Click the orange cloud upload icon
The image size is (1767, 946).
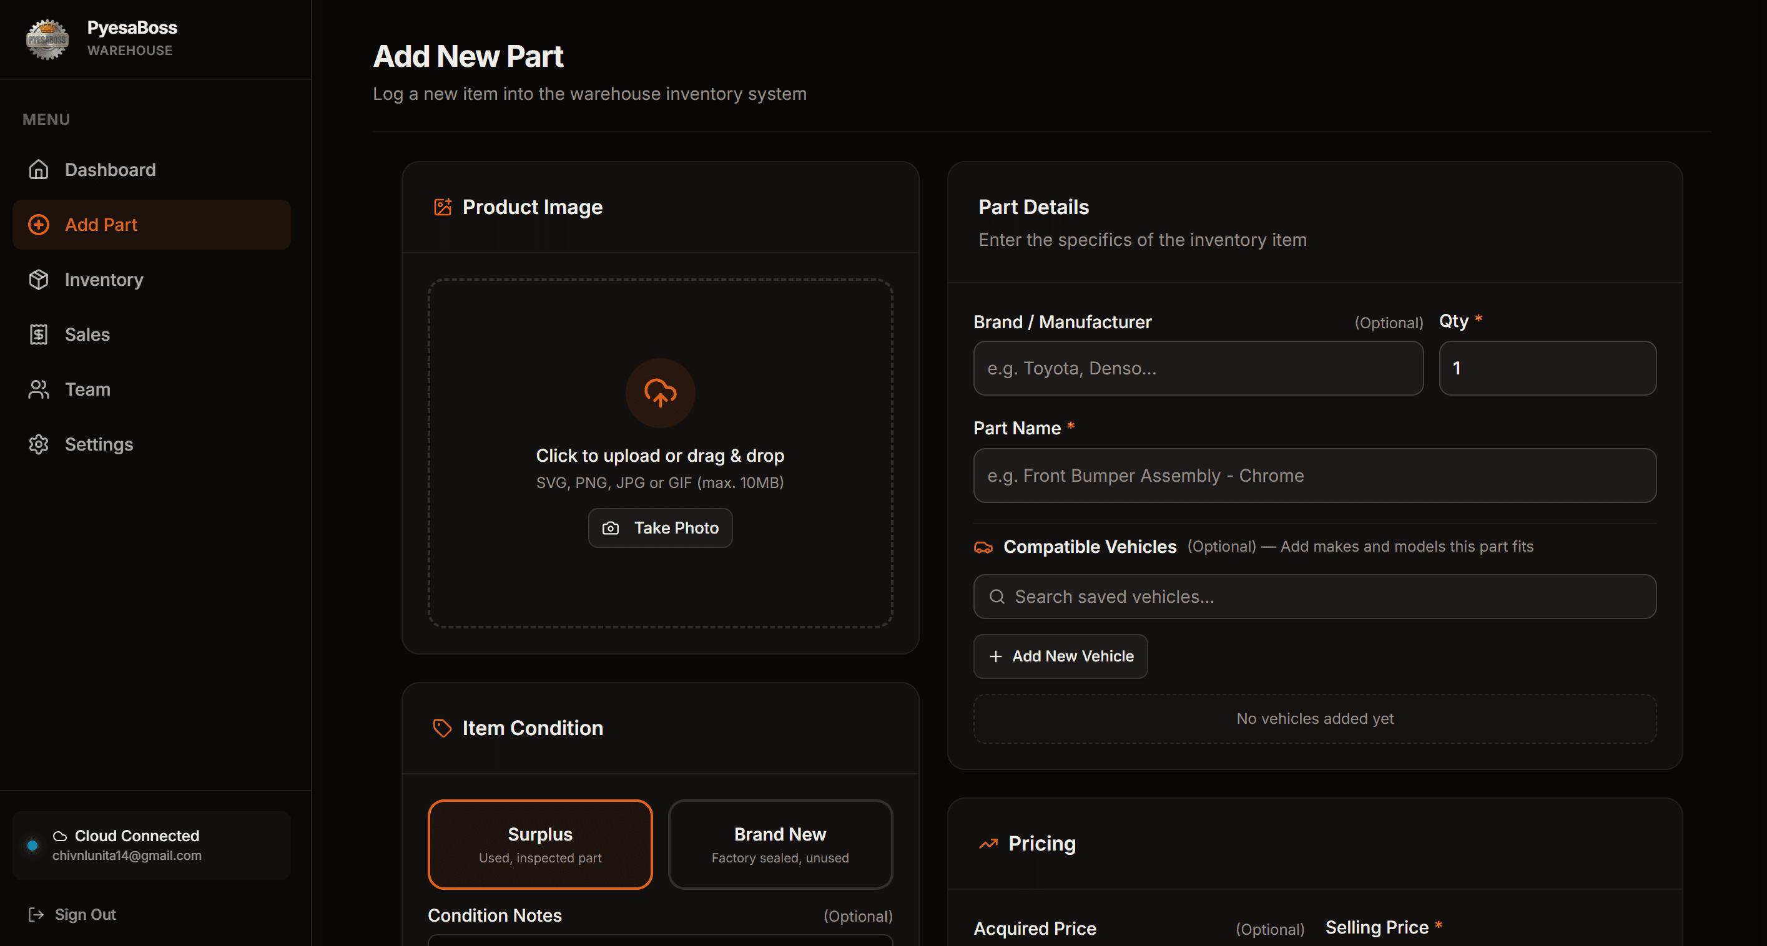[660, 393]
